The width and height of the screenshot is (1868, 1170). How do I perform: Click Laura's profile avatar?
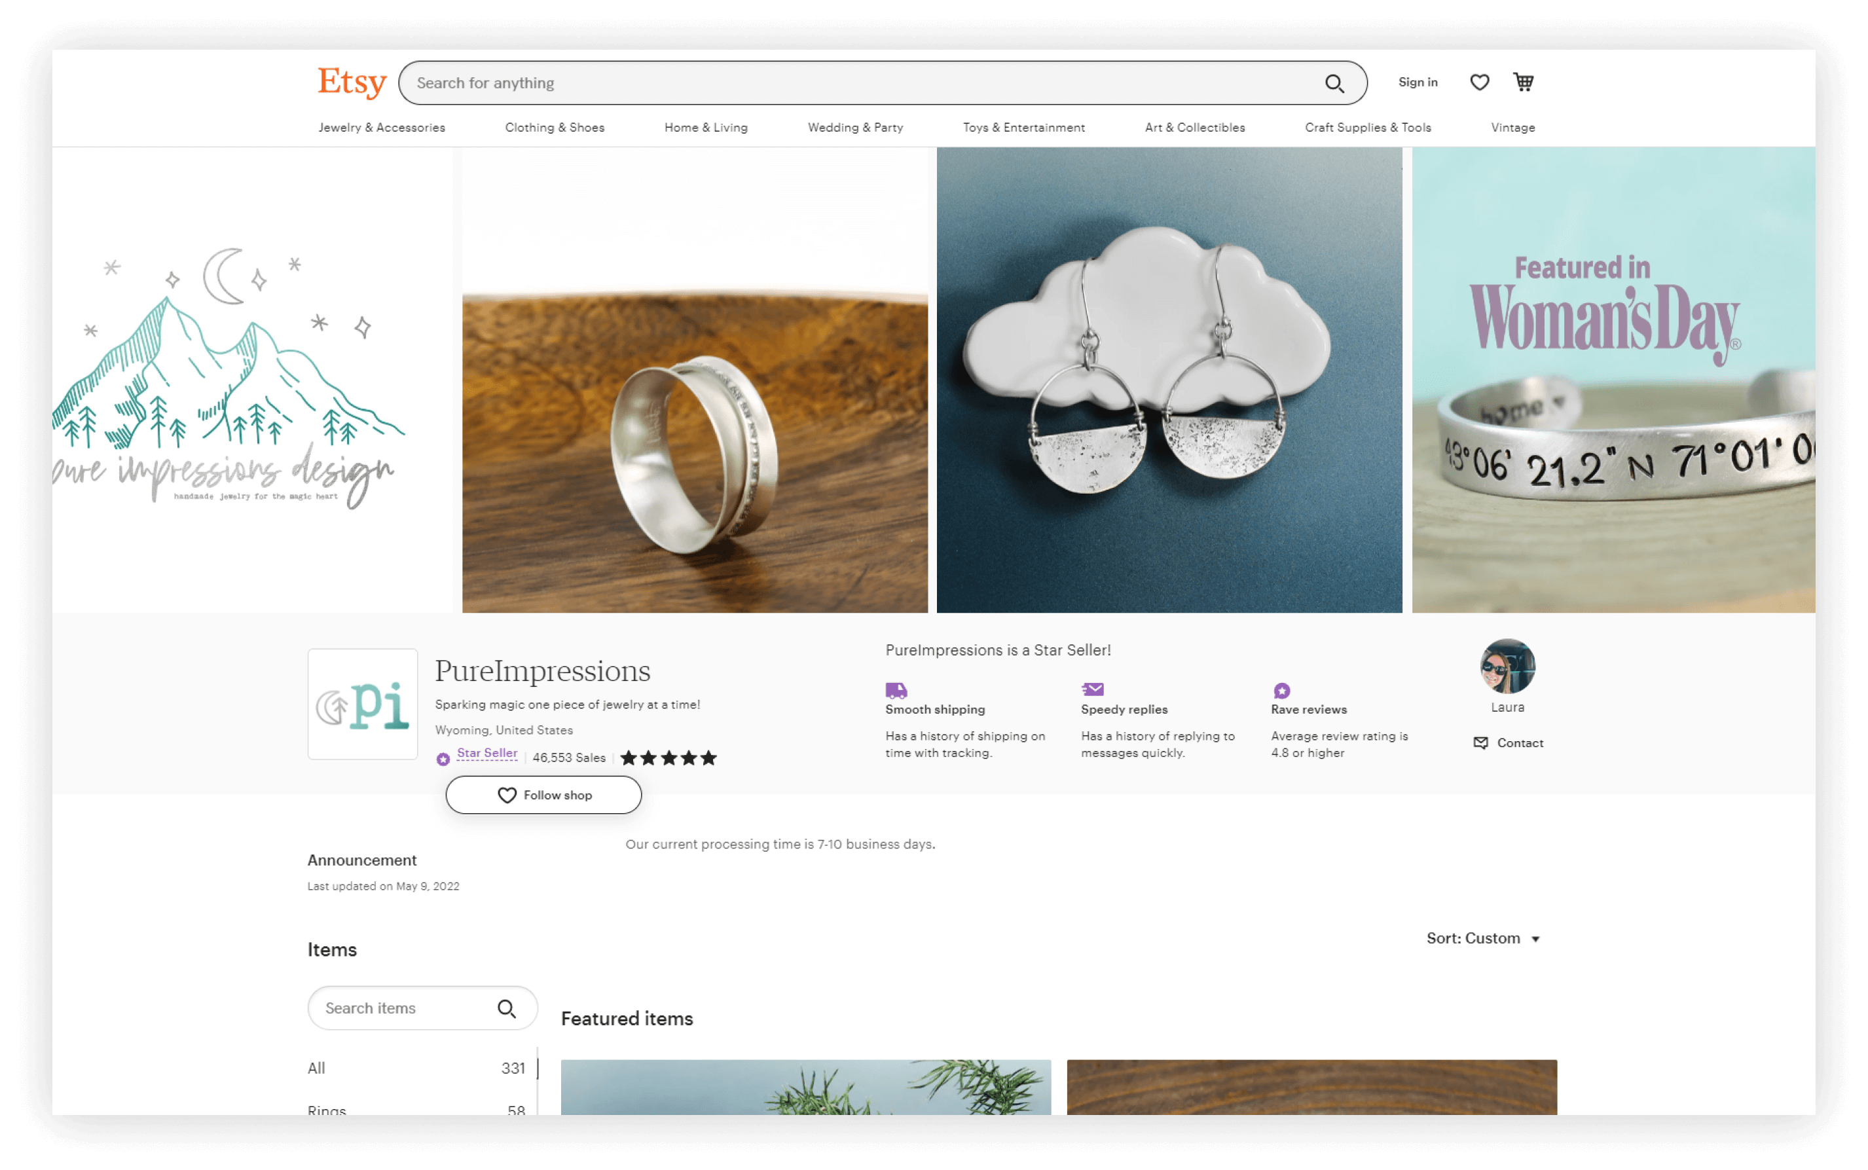[x=1507, y=665]
